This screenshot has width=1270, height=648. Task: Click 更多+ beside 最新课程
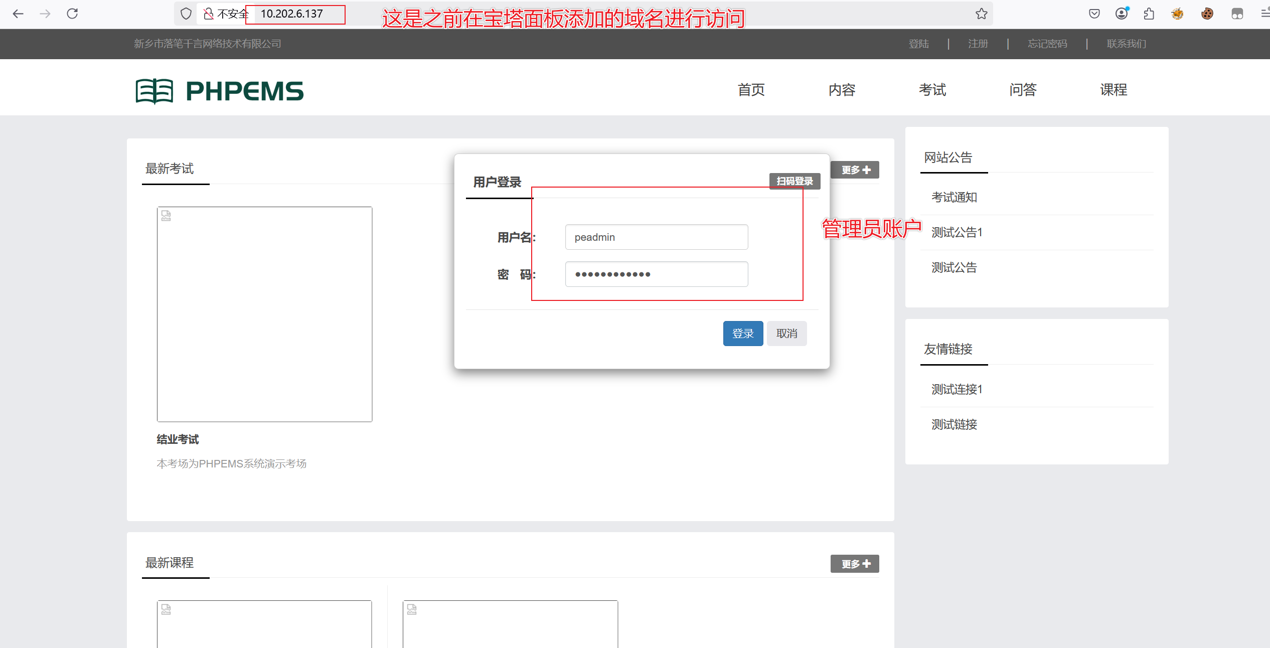click(855, 564)
